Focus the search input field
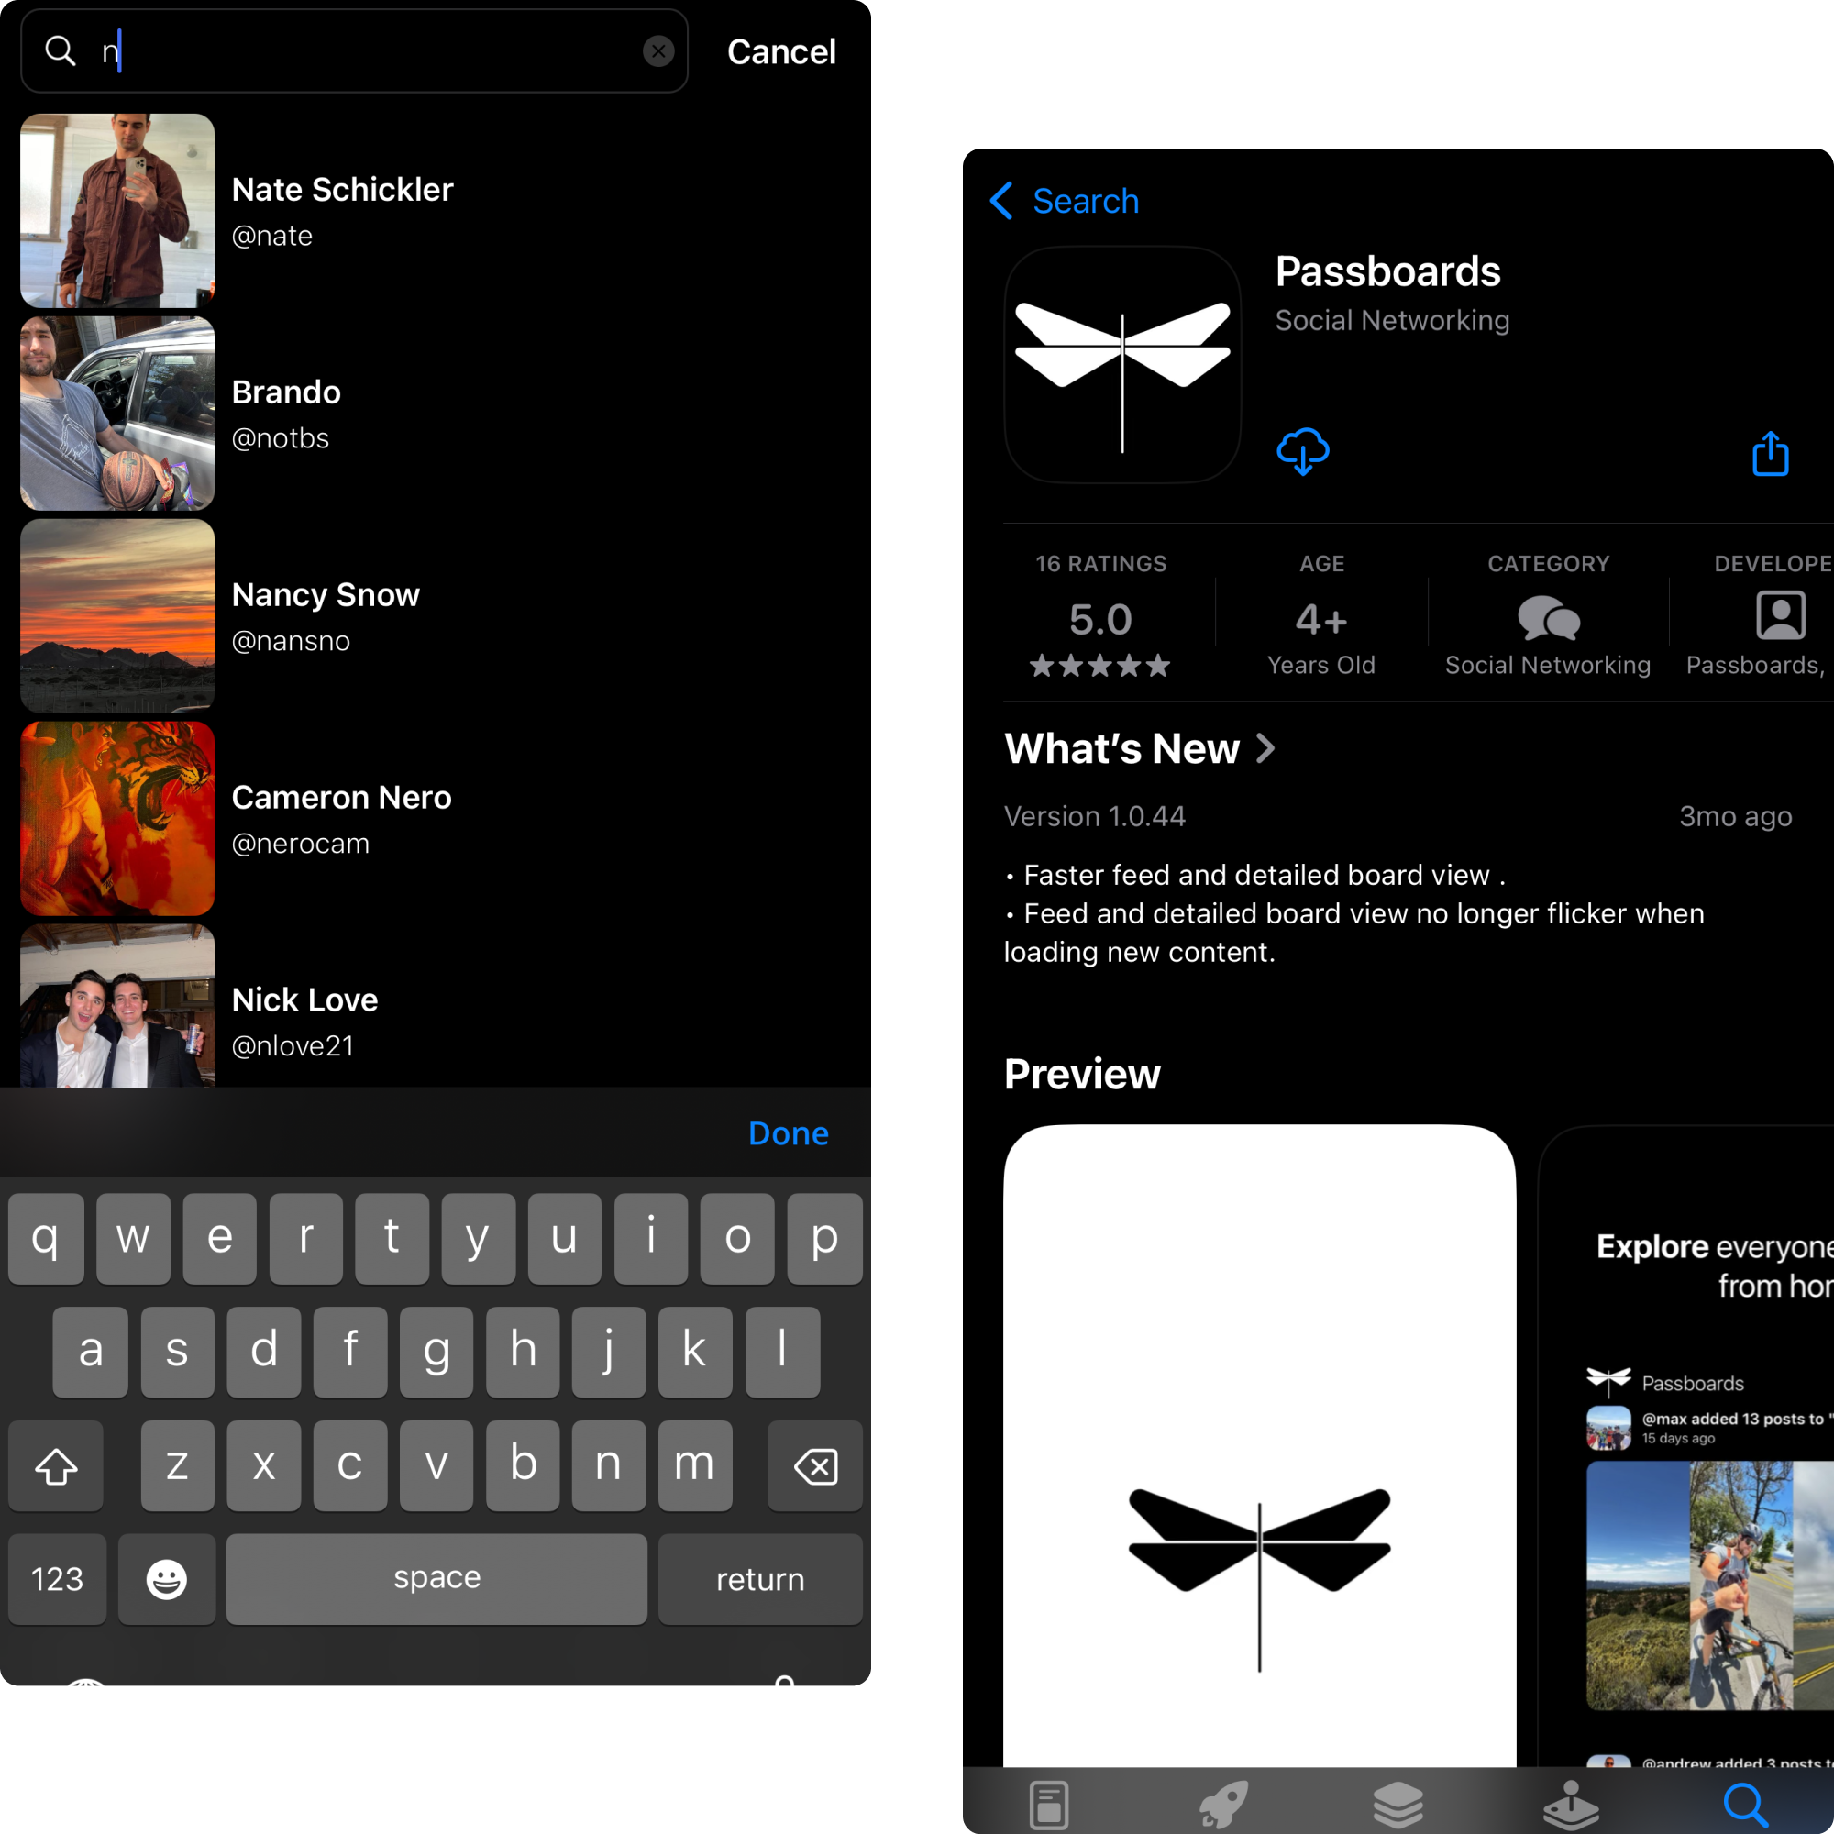 coord(354,51)
